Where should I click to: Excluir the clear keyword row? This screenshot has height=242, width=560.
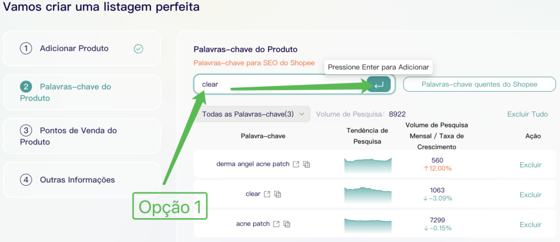coord(530,195)
